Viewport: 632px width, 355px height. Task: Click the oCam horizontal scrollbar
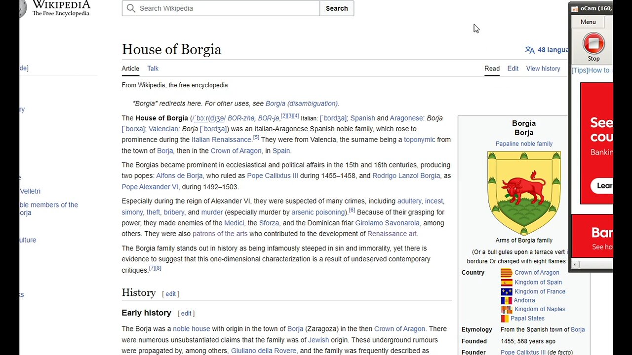point(592,265)
